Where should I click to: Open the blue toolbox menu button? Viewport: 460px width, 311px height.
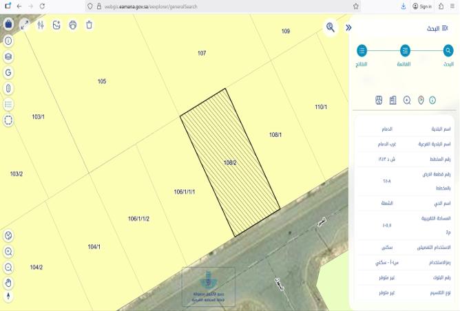coord(8,24)
